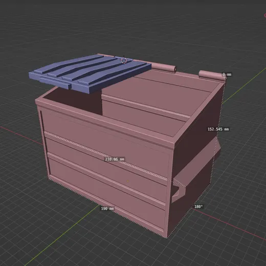Click the 210.86 mm measurement label
Screen dimensions: 266x266
(x=115, y=159)
